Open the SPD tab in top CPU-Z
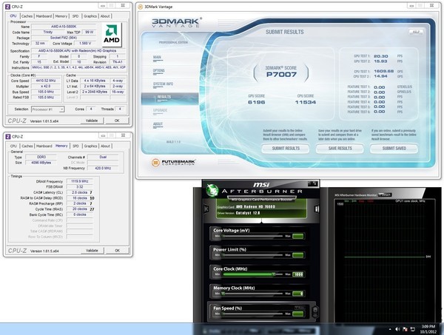Image resolution: width=444 pixels, height=335 pixels. (x=75, y=16)
